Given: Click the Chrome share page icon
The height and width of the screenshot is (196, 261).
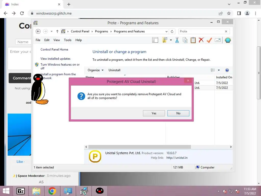Looking at the screenshot, I should coord(221,13).
